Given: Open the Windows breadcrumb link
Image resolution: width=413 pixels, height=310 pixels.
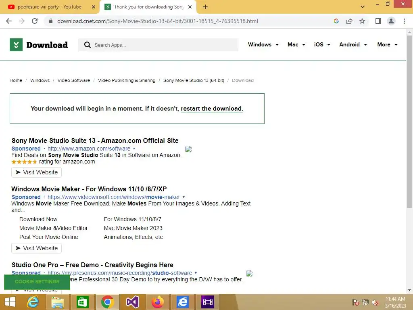Looking at the screenshot, I should click(x=40, y=80).
